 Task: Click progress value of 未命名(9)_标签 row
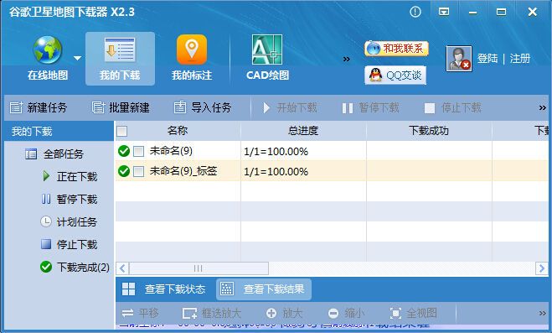click(276, 172)
